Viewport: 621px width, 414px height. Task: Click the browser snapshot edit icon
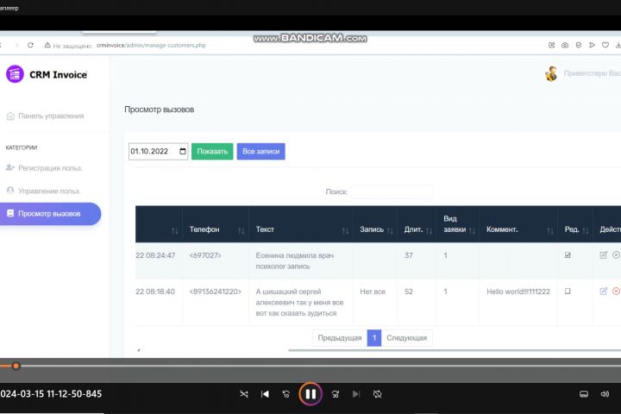point(552,45)
